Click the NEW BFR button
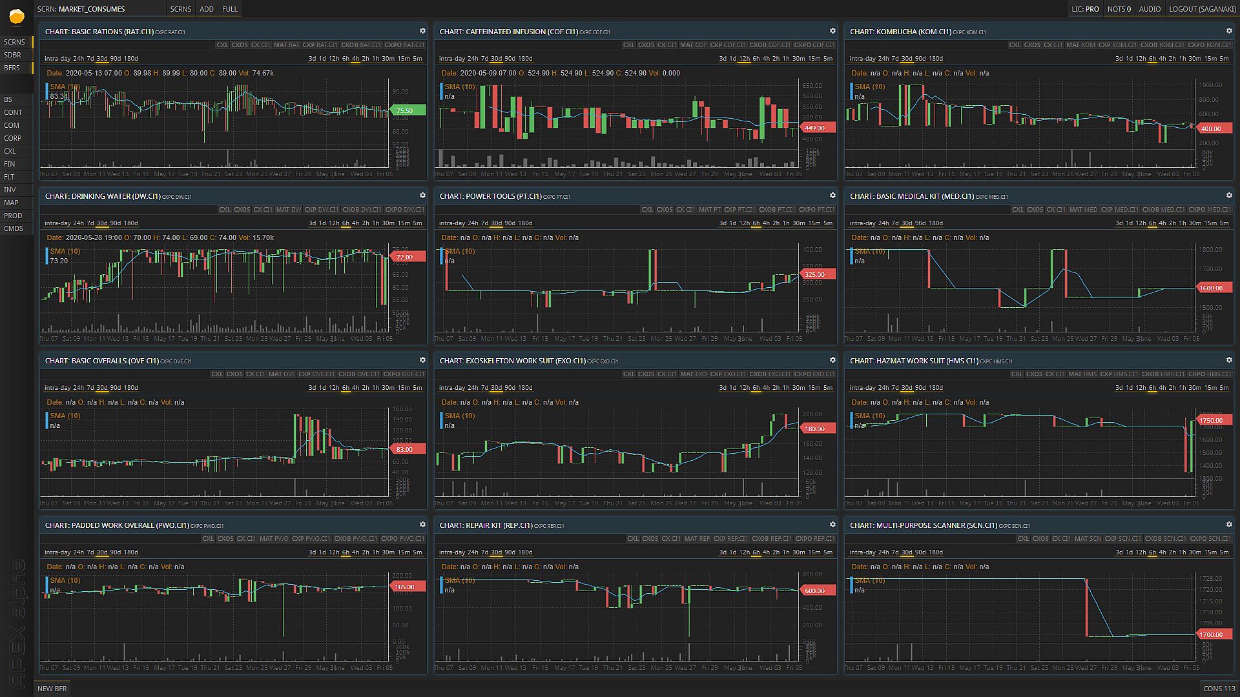This screenshot has height=697, width=1240. tap(52, 689)
